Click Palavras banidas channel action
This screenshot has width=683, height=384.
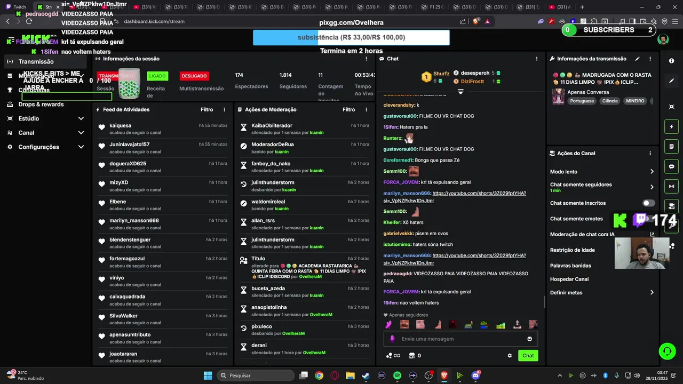(x=570, y=266)
